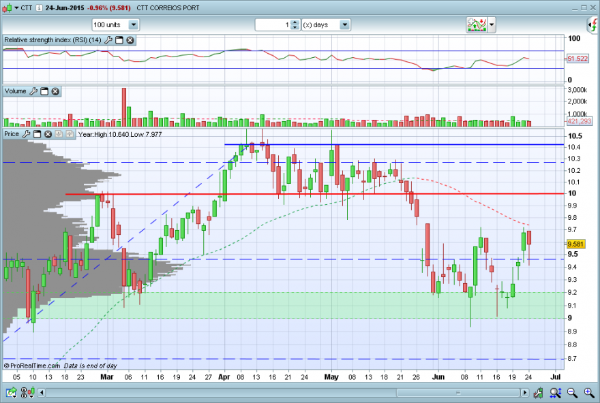Click the zoom with blue arrows icon

click(556, 392)
